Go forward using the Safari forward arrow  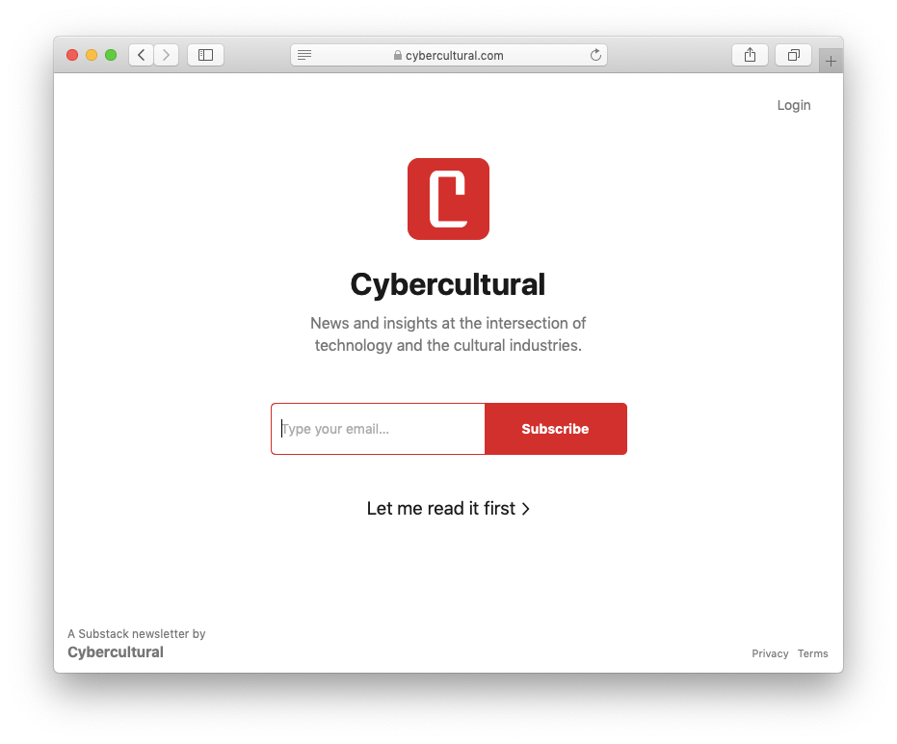pyautogui.click(x=166, y=55)
